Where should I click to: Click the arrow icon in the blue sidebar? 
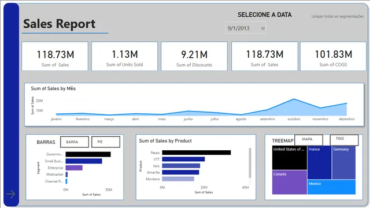point(10,194)
